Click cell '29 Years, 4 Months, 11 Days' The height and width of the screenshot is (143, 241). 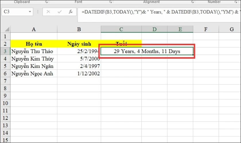click(x=147, y=51)
